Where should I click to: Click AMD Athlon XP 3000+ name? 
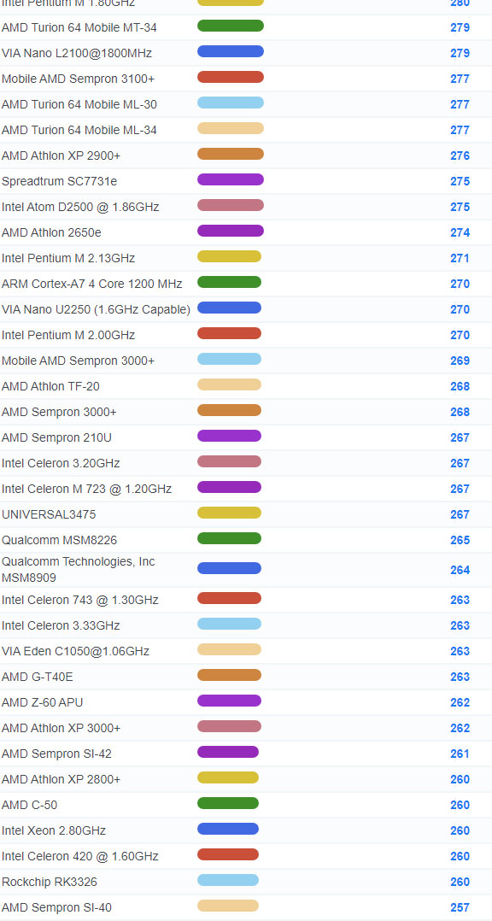point(61,728)
